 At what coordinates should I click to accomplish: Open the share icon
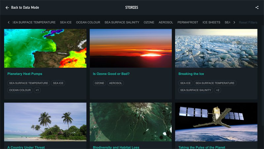point(257,7)
